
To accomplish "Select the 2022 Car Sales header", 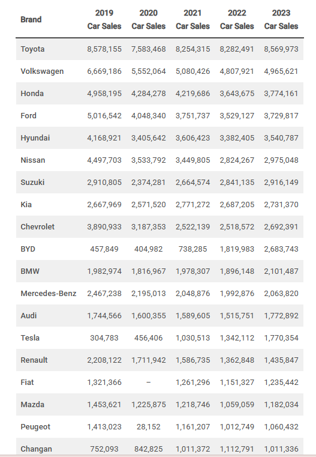I will click(x=237, y=20).
